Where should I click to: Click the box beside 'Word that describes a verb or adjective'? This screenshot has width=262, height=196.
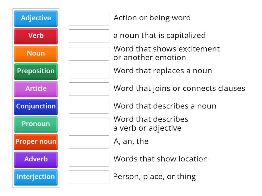[x=89, y=124]
